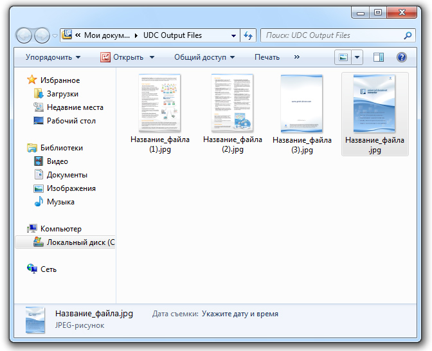Expand the Открыть dropdown arrow
Image resolution: width=432 pixels, height=351 pixels.
[x=152, y=57]
